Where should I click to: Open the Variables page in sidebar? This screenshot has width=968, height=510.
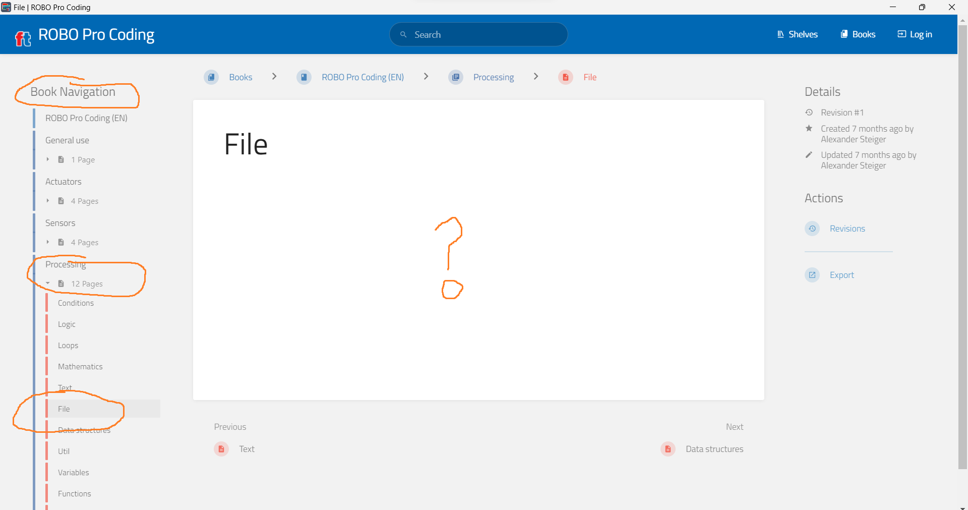[73, 473]
